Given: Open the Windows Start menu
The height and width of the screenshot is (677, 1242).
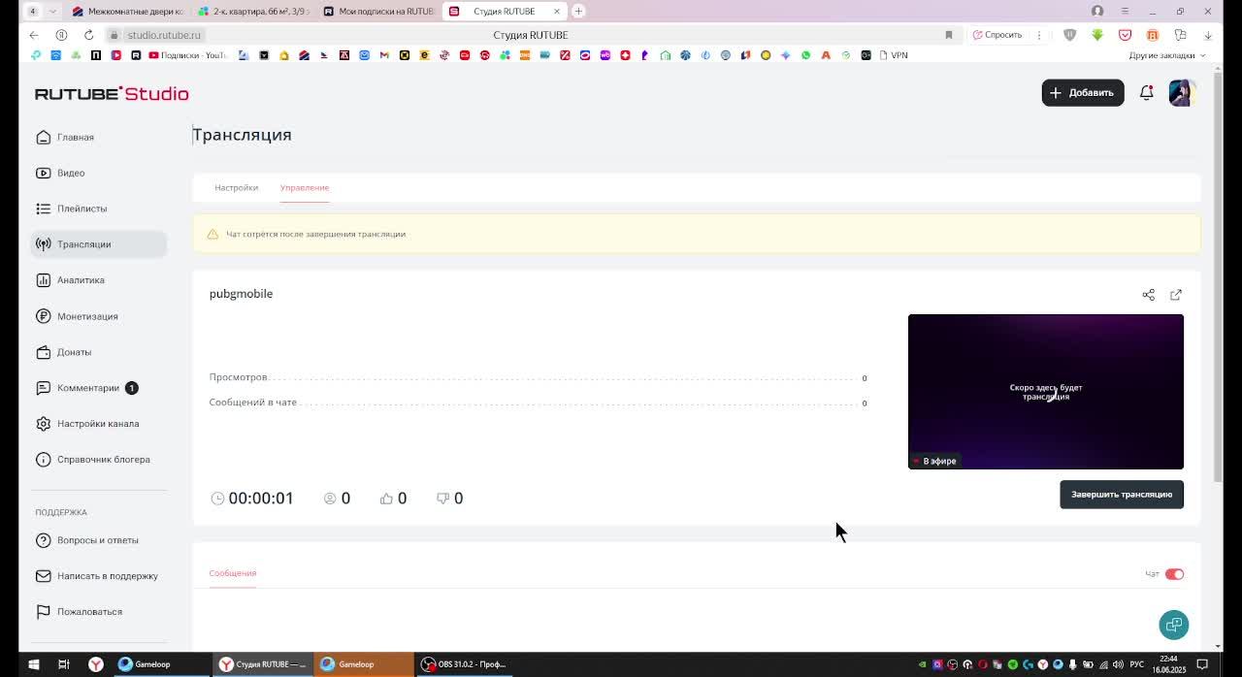Looking at the screenshot, I should pos(33,664).
